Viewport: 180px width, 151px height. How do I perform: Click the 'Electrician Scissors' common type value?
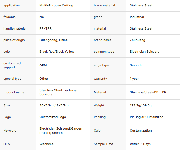pos(144,52)
